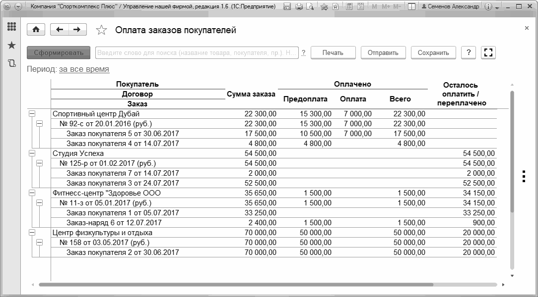The width and height of the screenshot is (538, 297).
Task: Click the M- memory button
Action: (397, 6)
